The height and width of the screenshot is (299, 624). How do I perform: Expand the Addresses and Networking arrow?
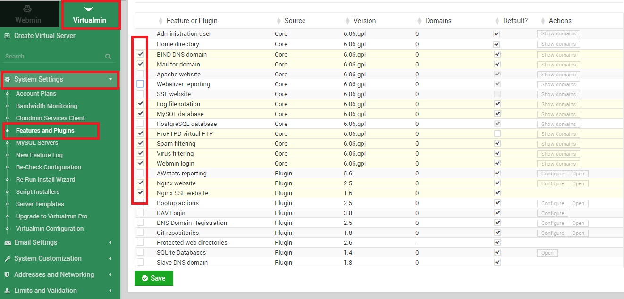110,275
